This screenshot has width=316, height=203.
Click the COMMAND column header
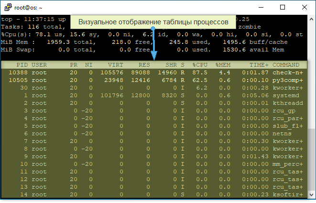(x=286, y=65)
